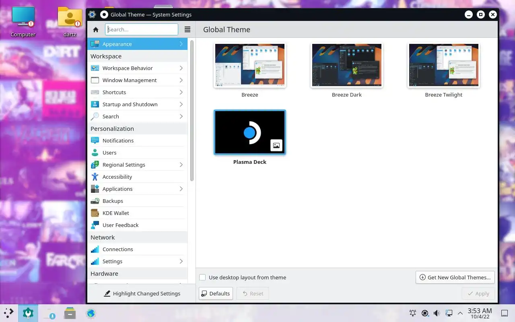Expand the Appearance chevron
The height and width of the screenshot is (322, 515).
click(181, 44)
